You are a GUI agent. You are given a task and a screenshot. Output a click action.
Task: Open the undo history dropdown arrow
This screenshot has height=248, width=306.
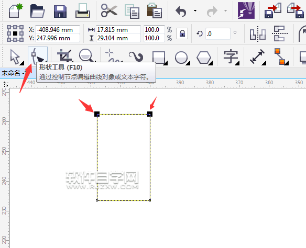click(x=195, y=10)
